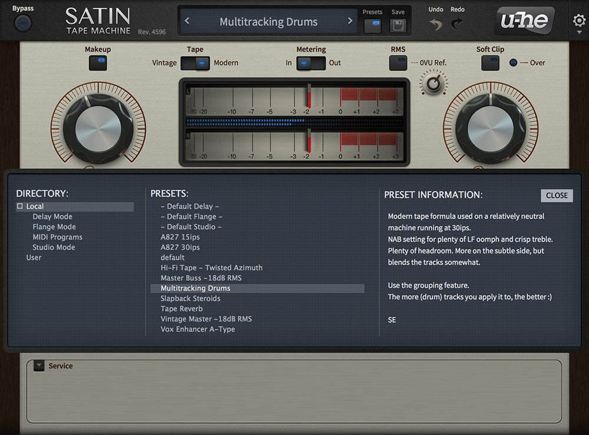The image size is (589, 435).
Task: Click the 0VU Ref. small knob
Action: coord(434,84)
